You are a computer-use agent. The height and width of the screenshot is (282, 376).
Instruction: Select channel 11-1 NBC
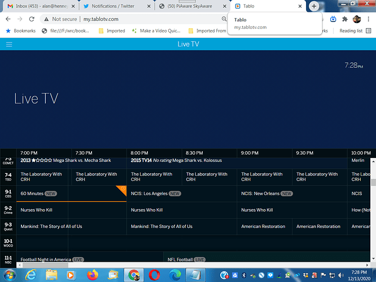coord(8,259)
